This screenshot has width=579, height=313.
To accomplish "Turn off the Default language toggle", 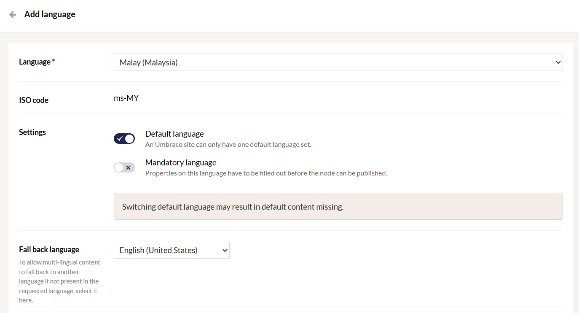I will [x=124, y=138].
